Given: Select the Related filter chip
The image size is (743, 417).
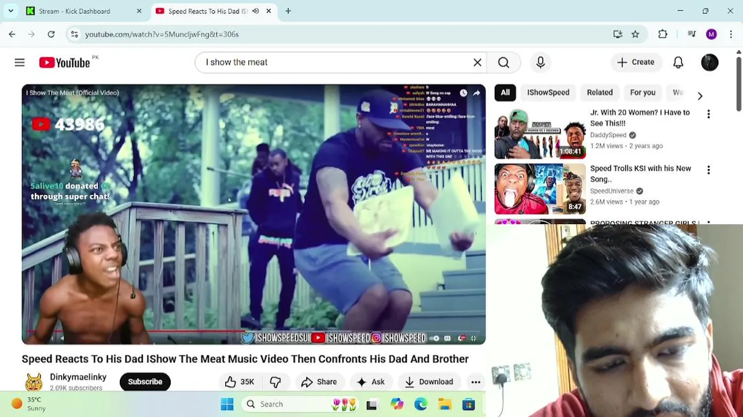Looking at the screenshot, I should [x=599, y=93].
